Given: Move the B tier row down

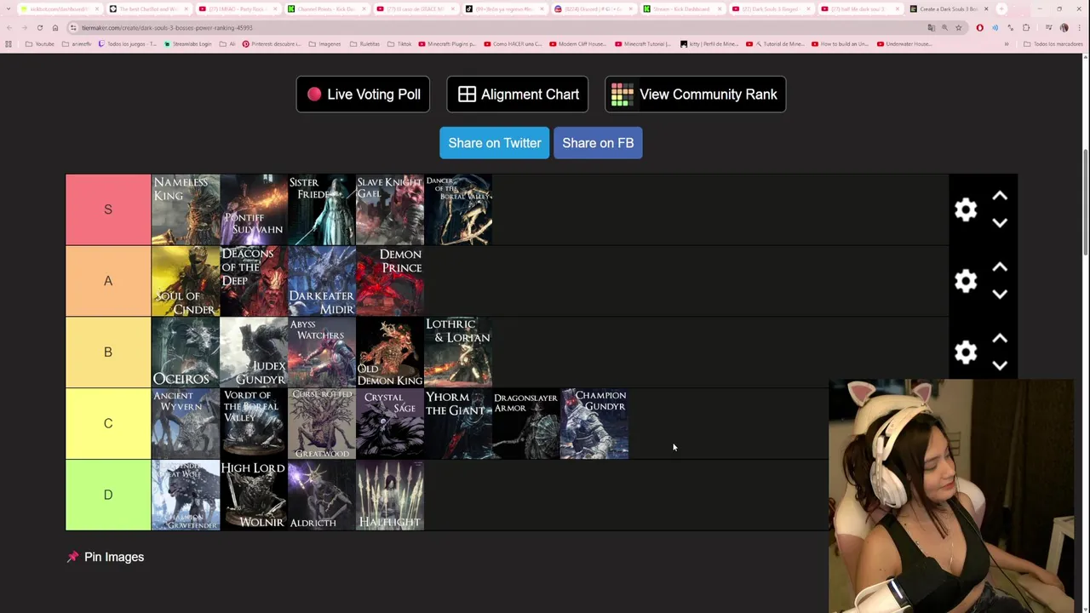Looking at the screenshot, I should pyautogui.click(x=1000, y=366).
